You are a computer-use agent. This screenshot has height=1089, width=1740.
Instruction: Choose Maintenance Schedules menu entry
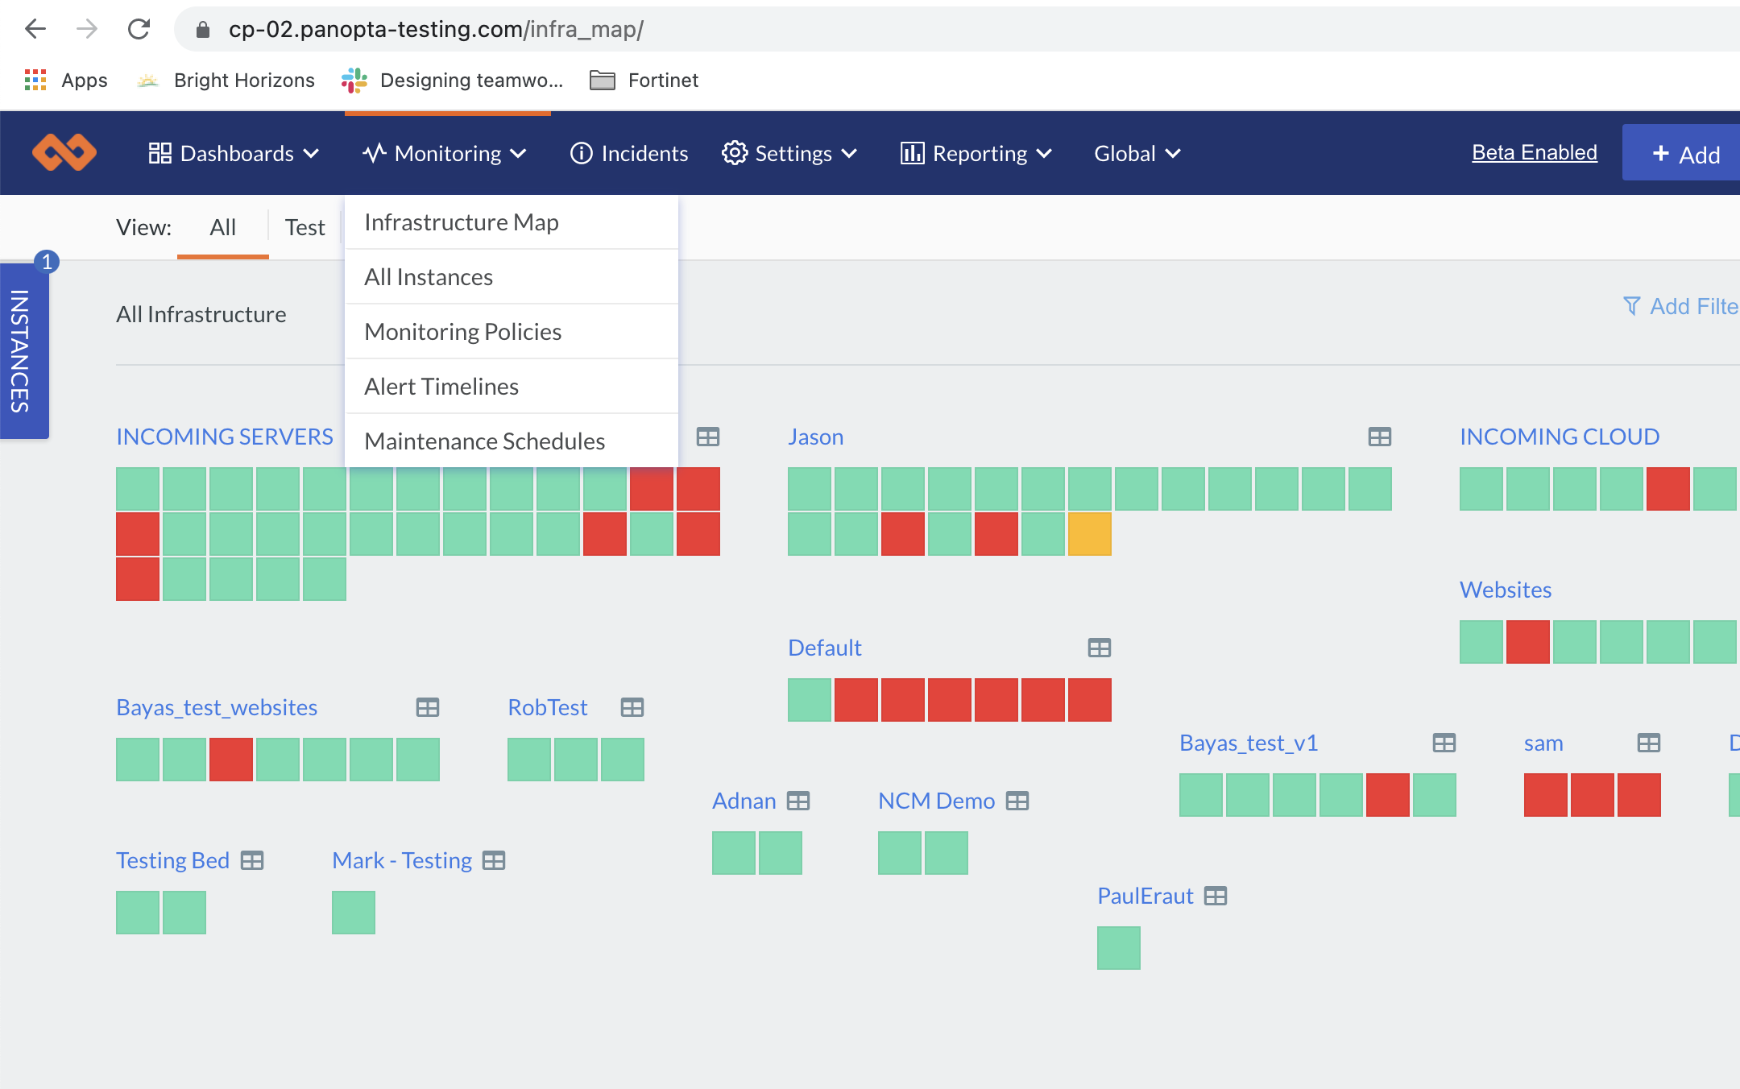click(484, 441)
